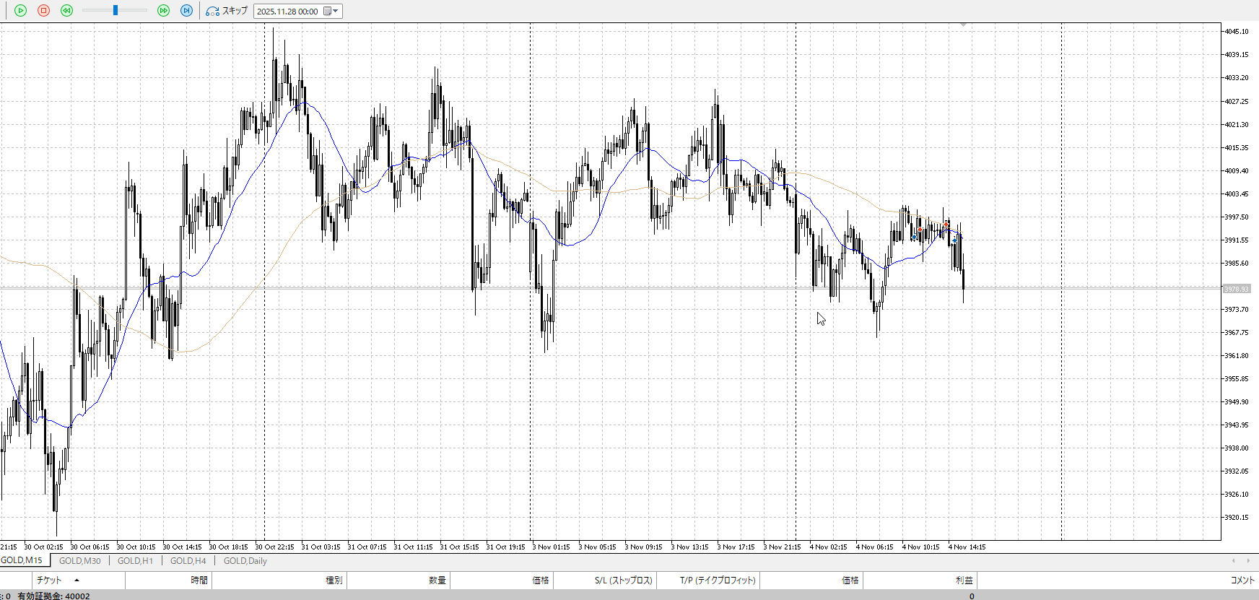Click the 時間 column header
Image resolution: width=1259 pixels, height=600 pixels.
[199, 581]
